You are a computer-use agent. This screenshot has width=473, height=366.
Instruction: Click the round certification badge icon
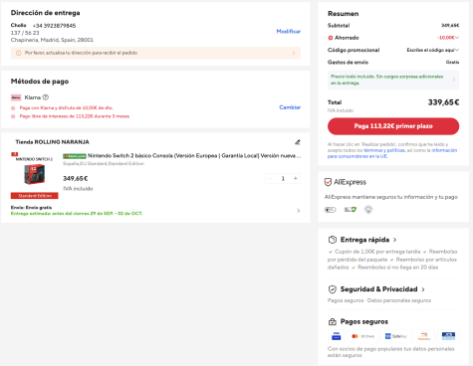368,210
